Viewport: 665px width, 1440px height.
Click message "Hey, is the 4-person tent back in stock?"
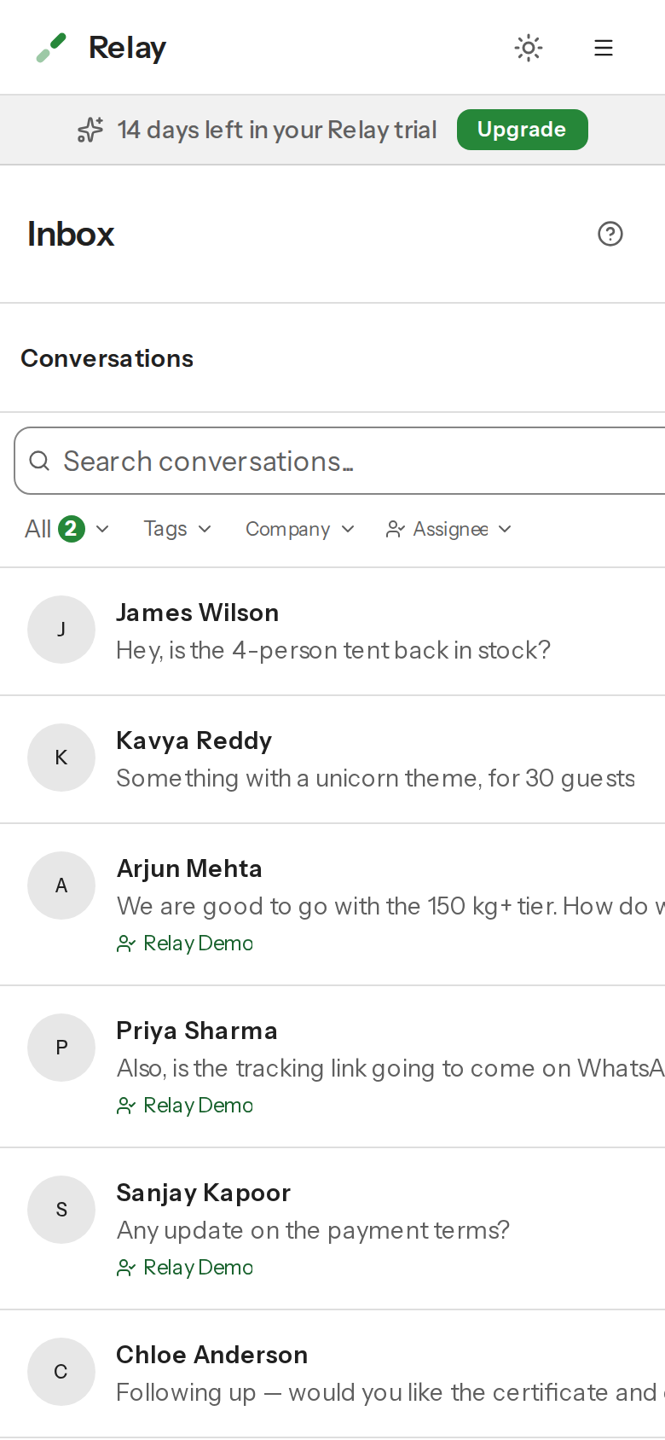point(333,650)
